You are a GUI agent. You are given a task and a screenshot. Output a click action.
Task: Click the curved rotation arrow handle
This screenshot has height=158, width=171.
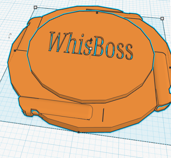(10, 36)
